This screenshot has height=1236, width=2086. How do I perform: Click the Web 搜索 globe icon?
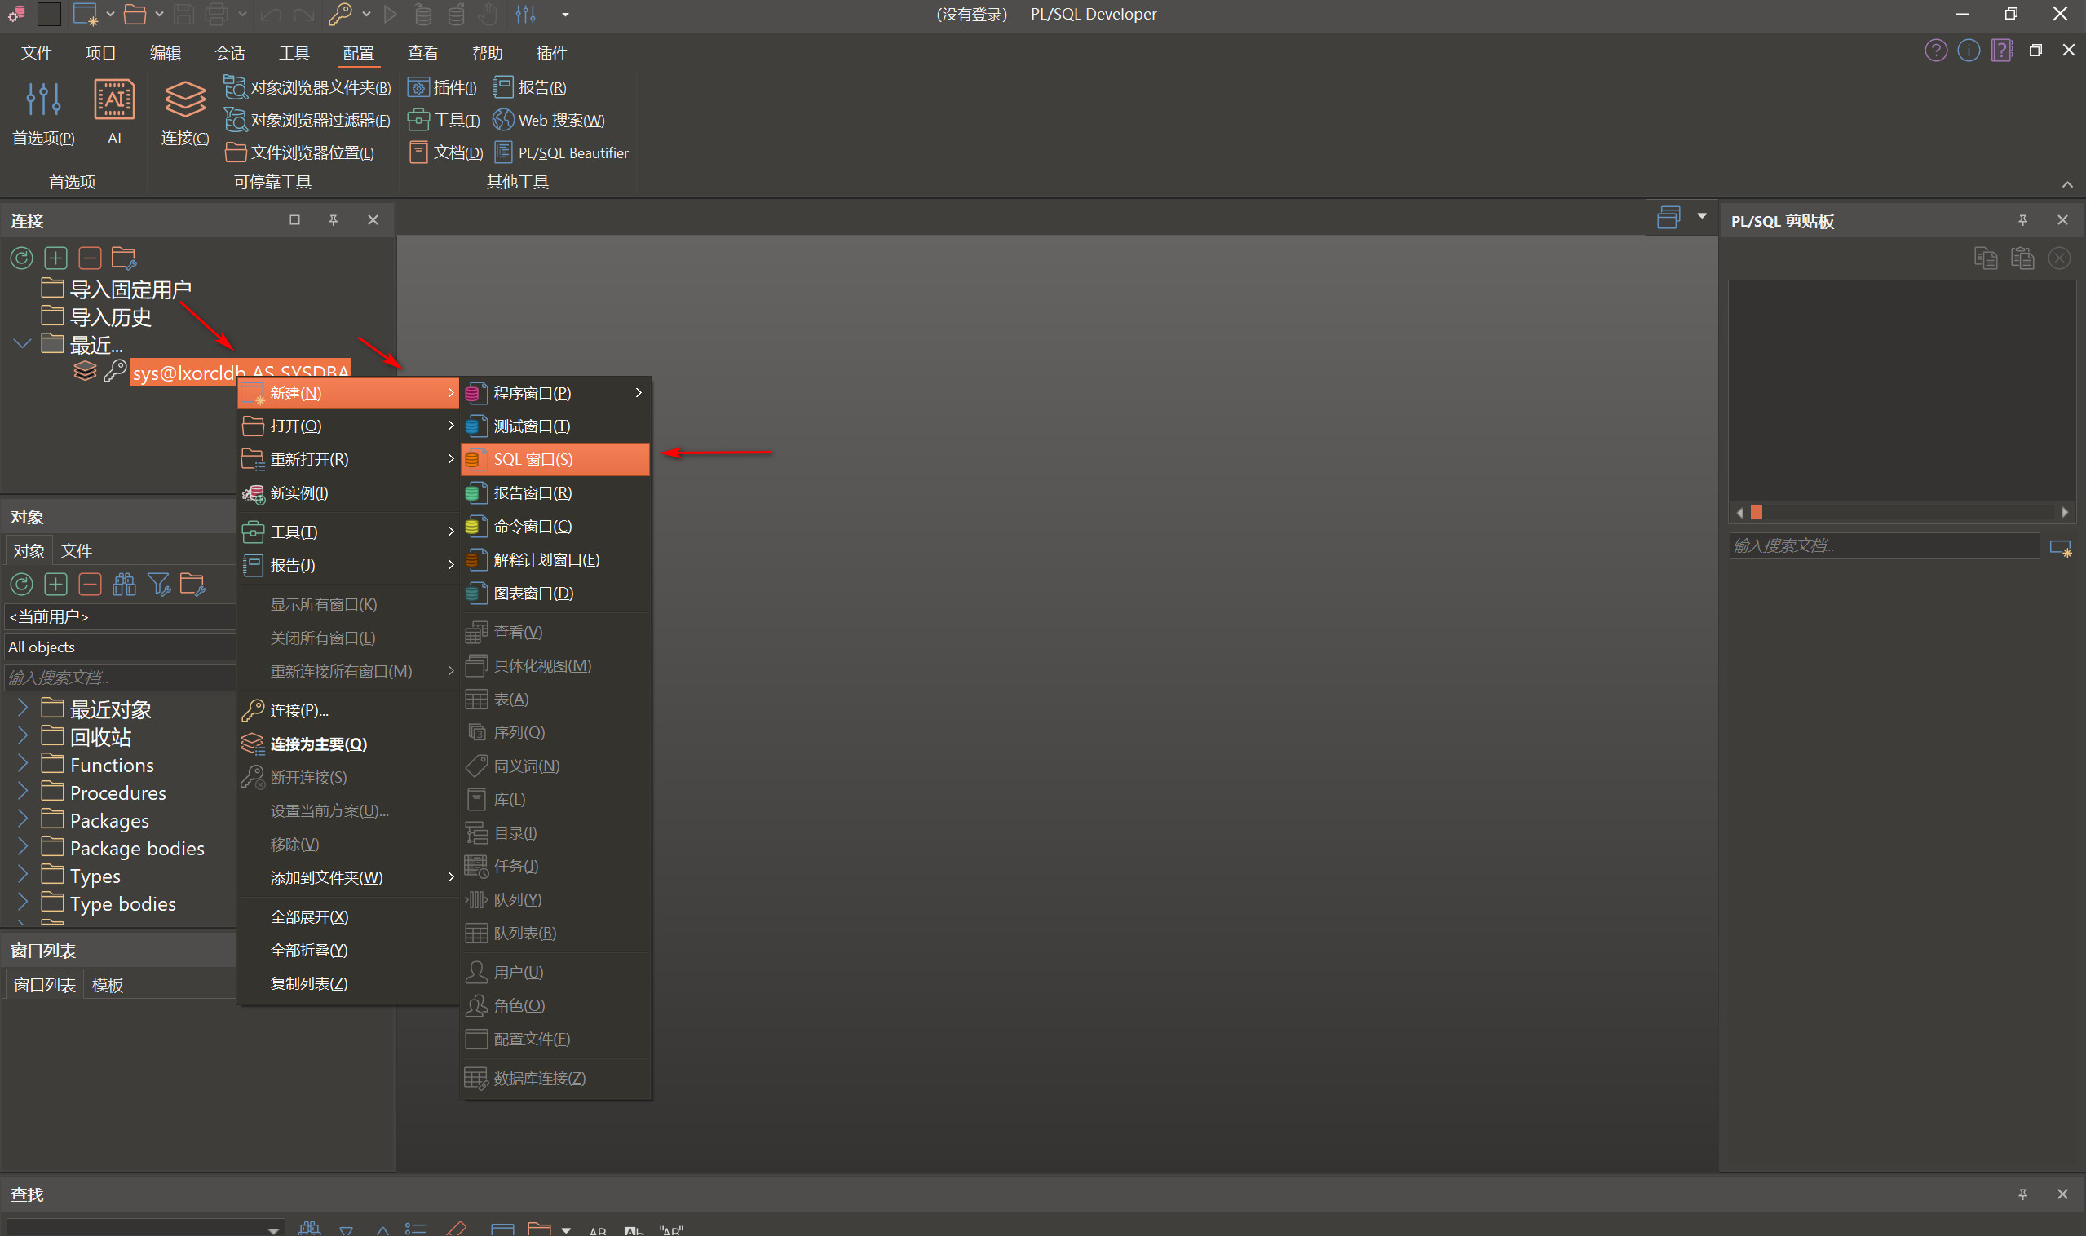click(503, 120)
